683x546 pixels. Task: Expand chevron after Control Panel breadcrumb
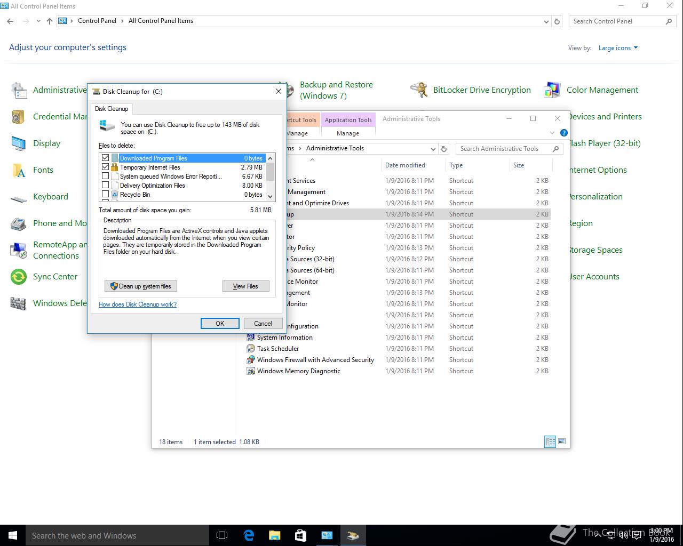(122, 21)
